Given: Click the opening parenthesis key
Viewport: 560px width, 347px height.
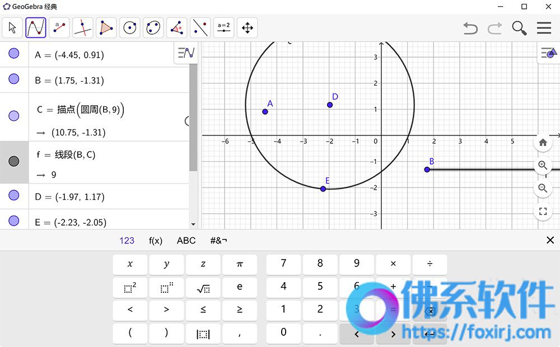Looking at the screenshot, I should click(x=130, y=334).
